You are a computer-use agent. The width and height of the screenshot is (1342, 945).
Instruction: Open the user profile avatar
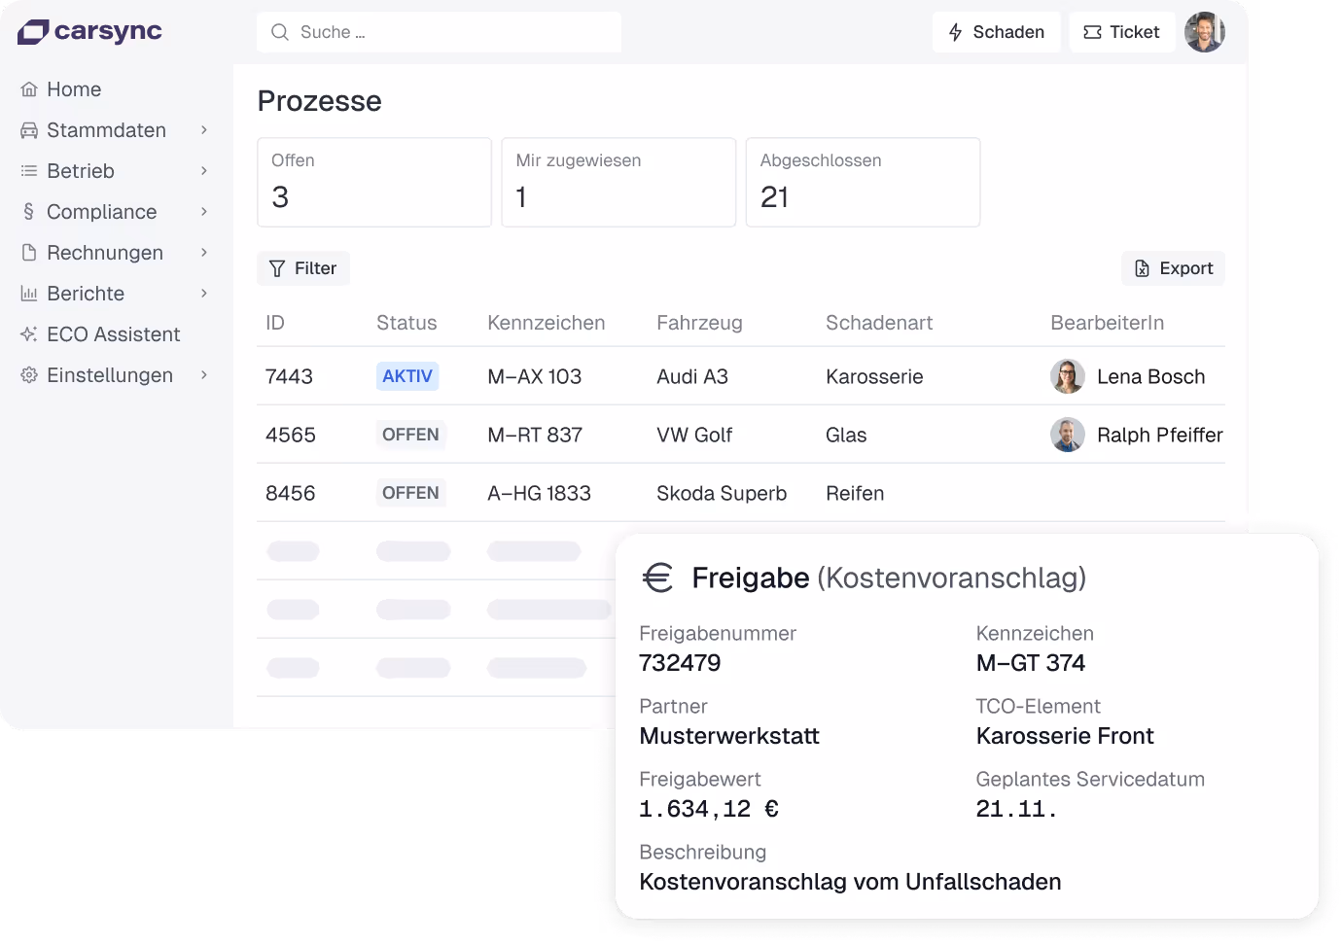[1205, 32]
